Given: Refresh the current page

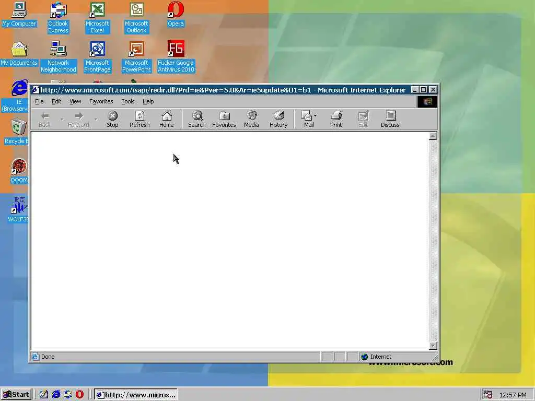Looking at the screenshot, I should pos(139,120).
